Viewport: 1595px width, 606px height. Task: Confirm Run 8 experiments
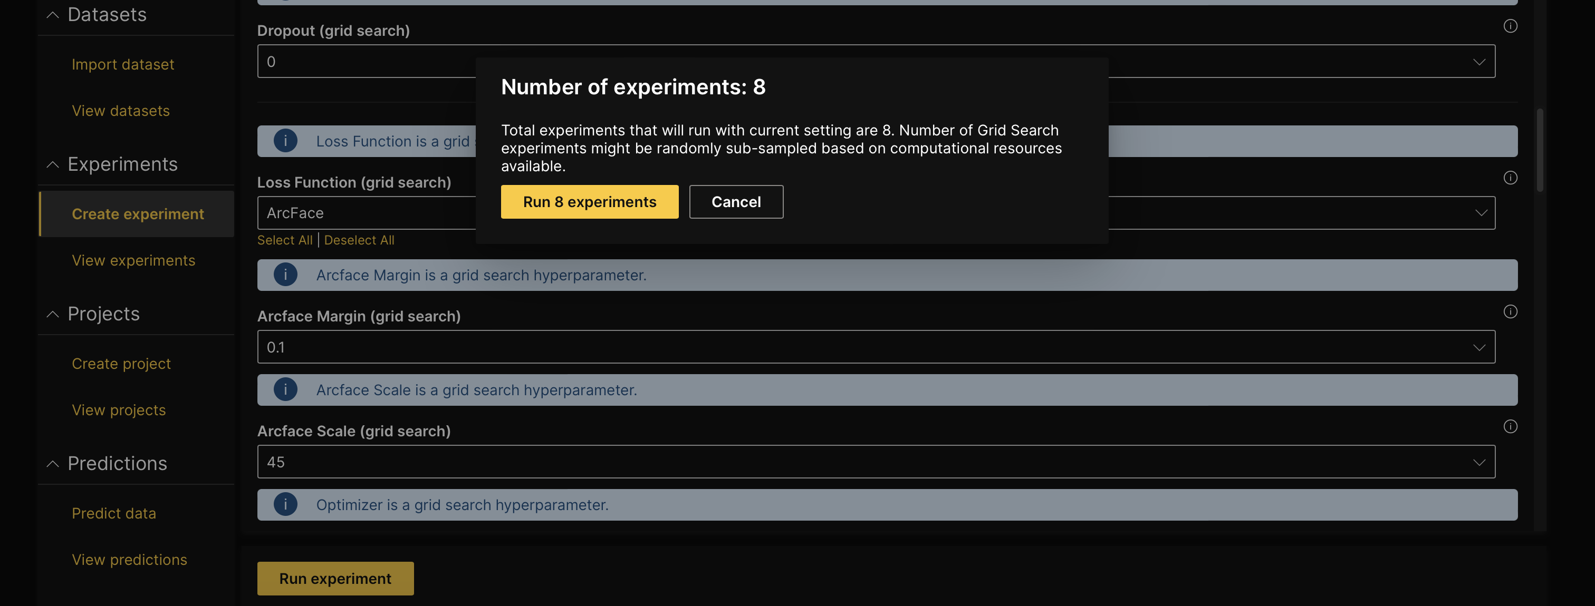(x=590, y=202)
